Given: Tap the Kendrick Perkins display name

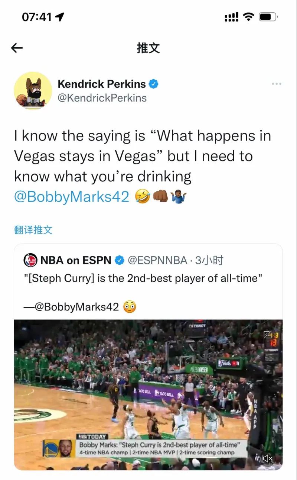Looking at the screenshot, I should (x=102, y=84).
